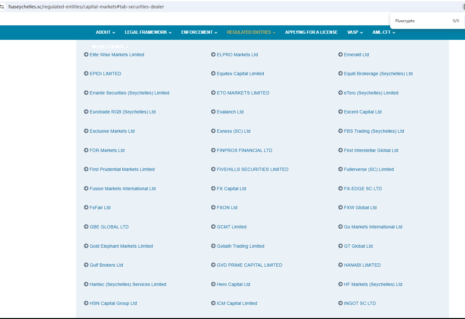Viewport: 465px width, 319px height.
Task: Click the arrow icon beside FX-EDGE SC LTD
Action: coord(340,189)
